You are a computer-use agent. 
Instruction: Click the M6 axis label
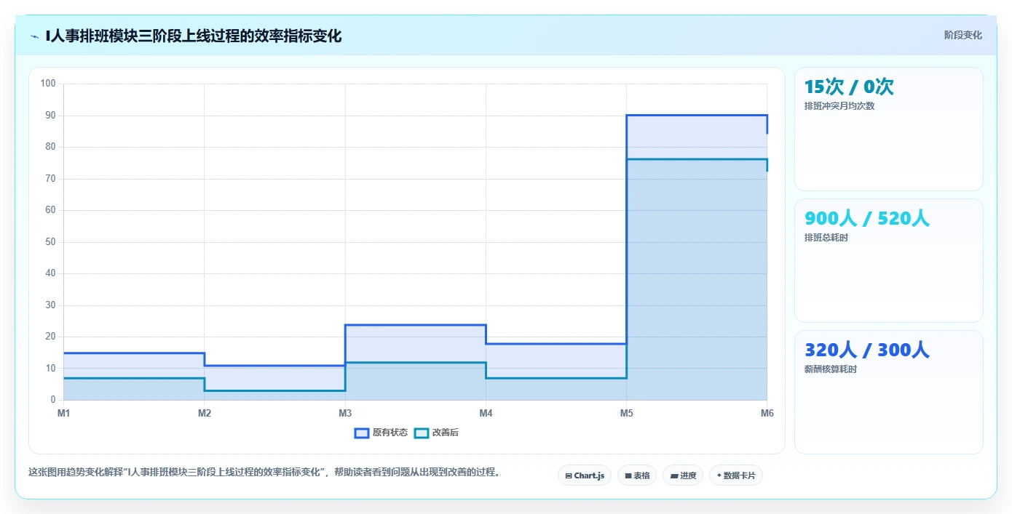[767, 413]
